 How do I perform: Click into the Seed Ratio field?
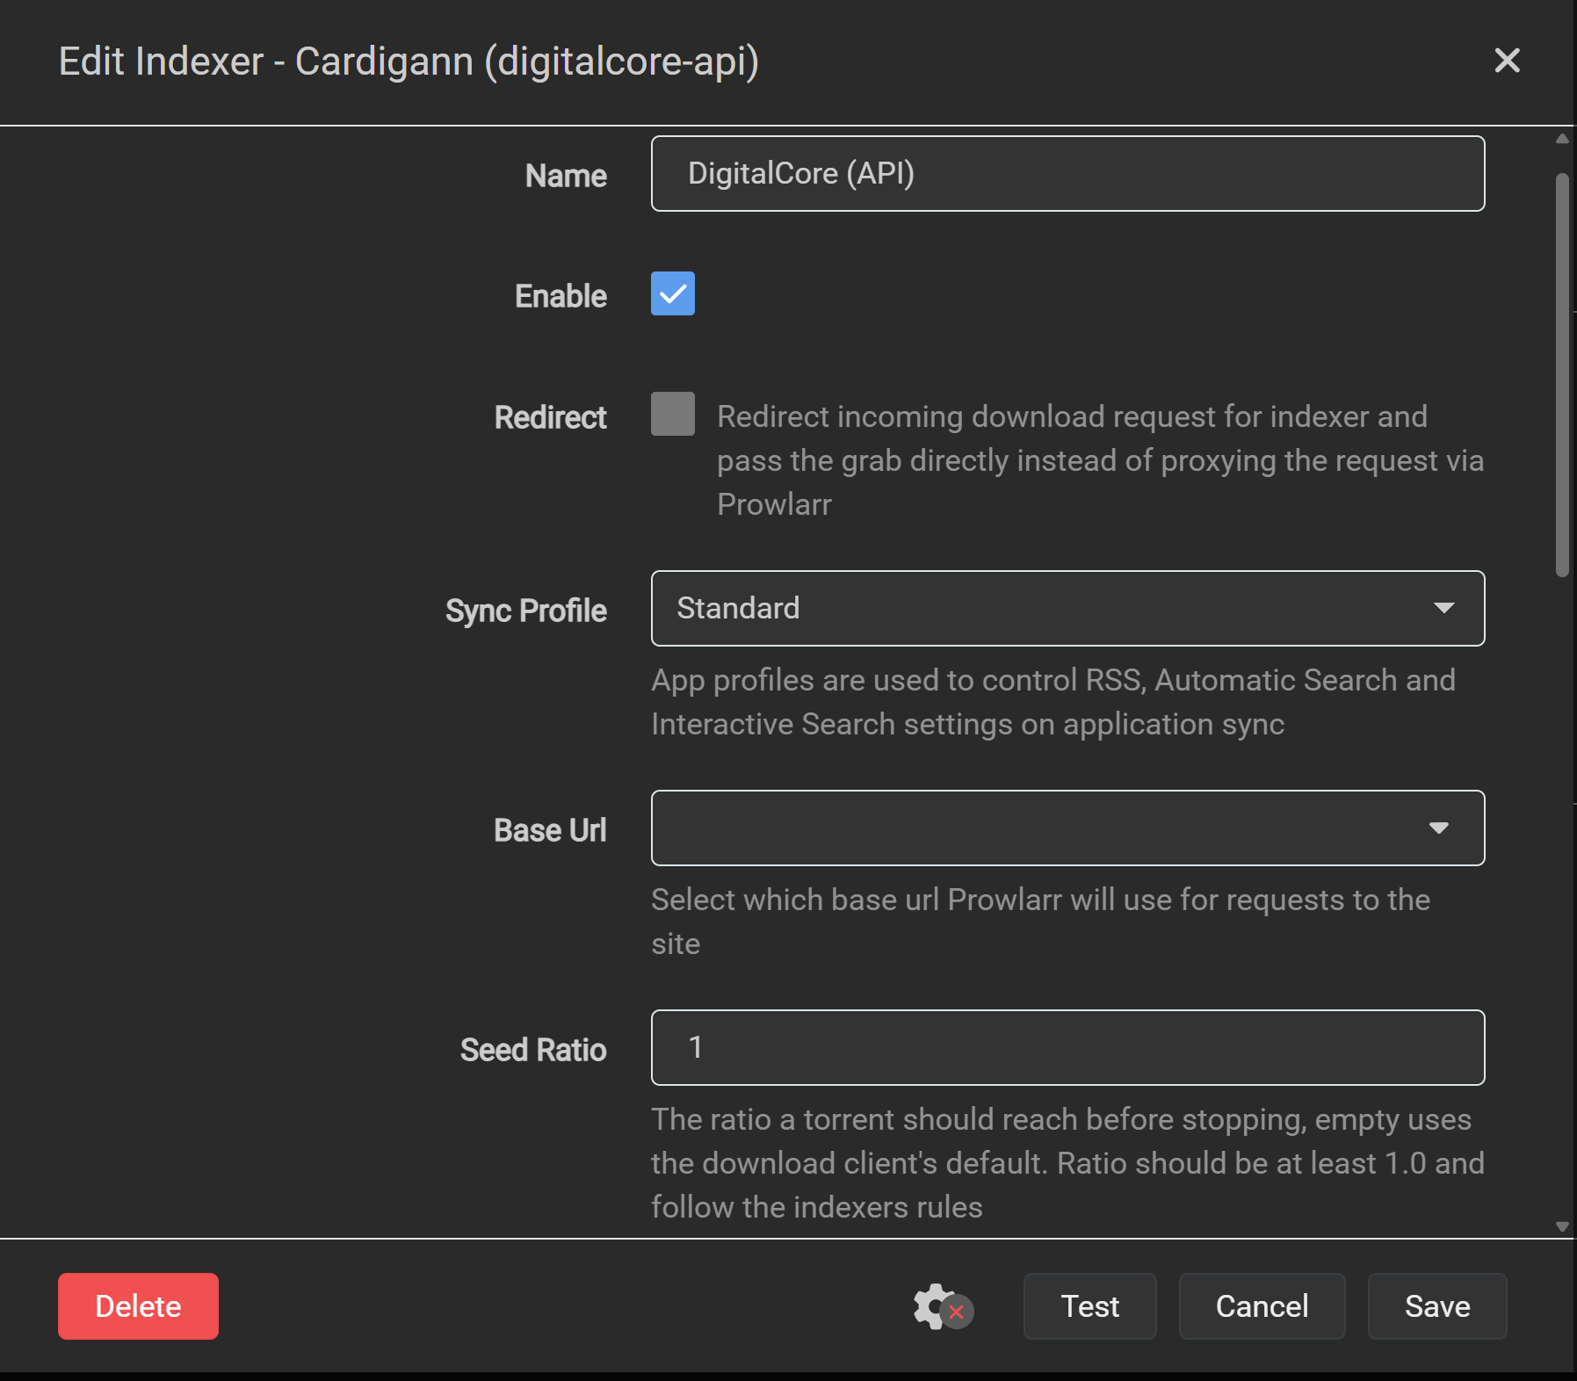pyautogui.click(x=1067, y=1047)
